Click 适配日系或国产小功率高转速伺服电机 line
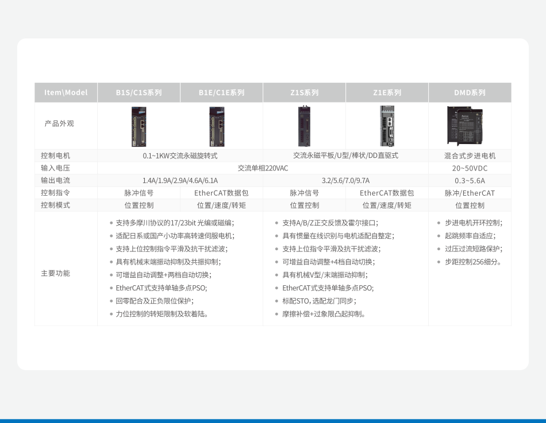 pos(175,236)
